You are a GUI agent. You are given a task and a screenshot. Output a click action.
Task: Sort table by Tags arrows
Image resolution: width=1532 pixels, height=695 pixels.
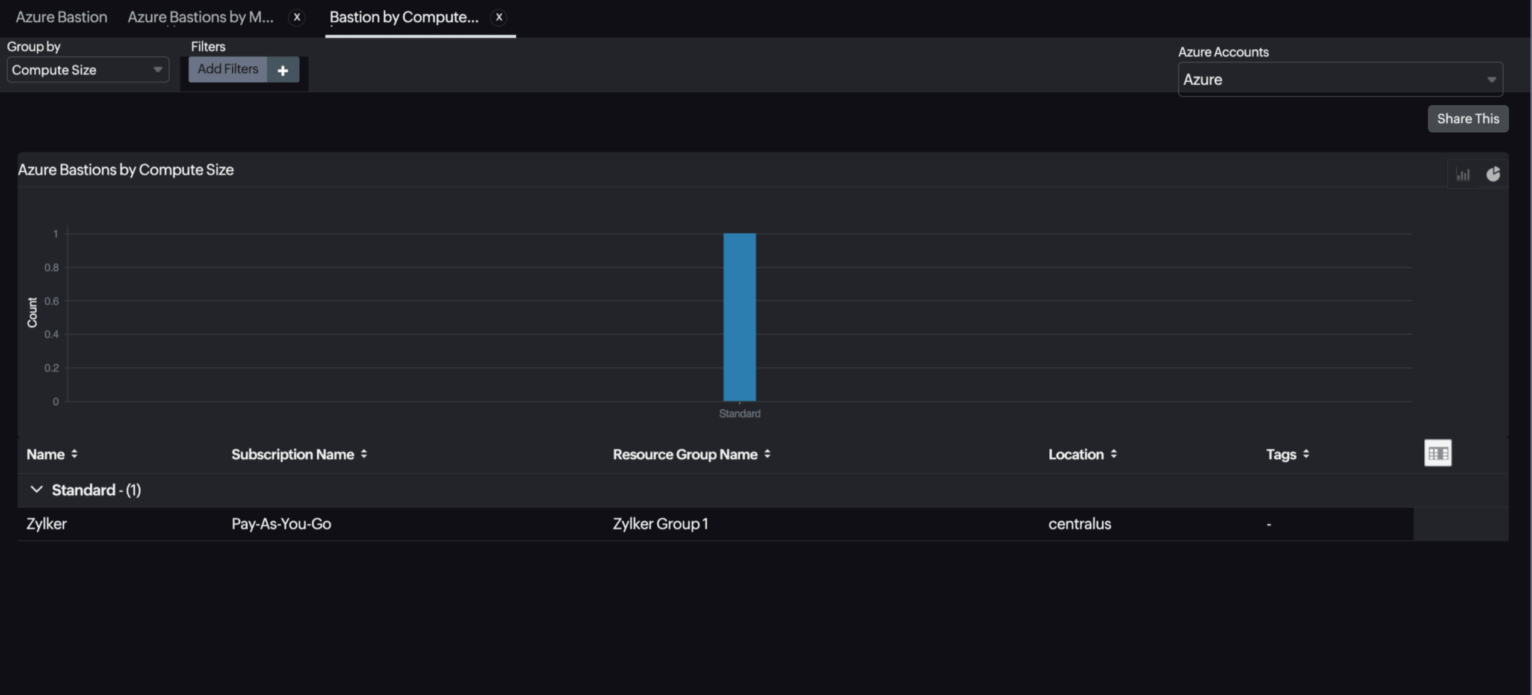[1306, 454]
